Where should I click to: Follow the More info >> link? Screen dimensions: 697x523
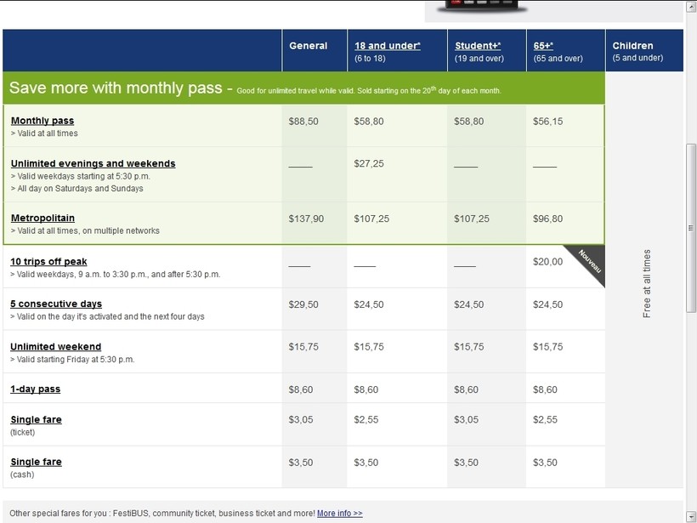tap(339, 514)
